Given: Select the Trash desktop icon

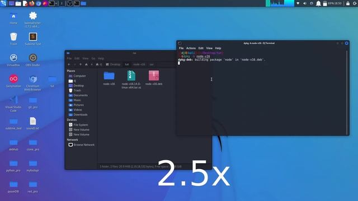Looking at the screenshot, I should point(13,39).
